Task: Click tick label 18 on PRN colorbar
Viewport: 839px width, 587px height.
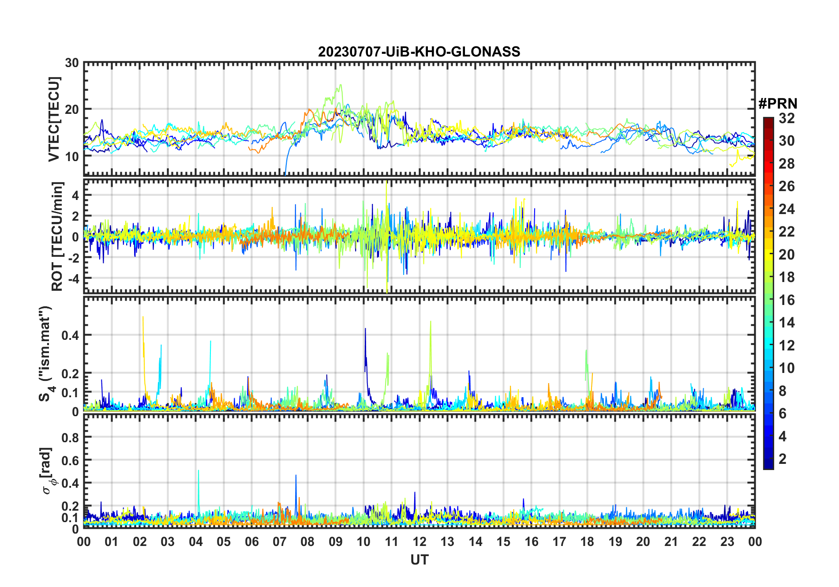Action: [x=787, y=277]
